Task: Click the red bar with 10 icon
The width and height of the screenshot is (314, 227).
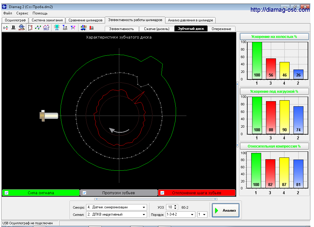Action: (91, 28)
